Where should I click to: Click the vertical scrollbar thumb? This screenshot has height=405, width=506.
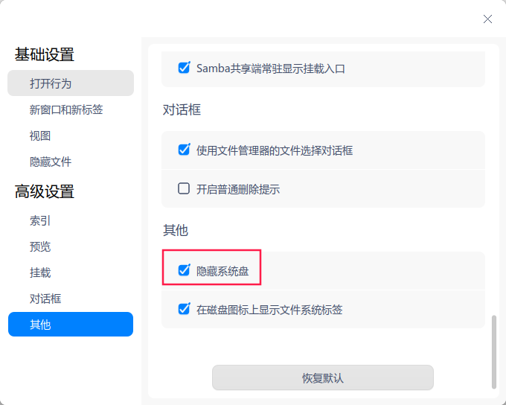point(493,350)
